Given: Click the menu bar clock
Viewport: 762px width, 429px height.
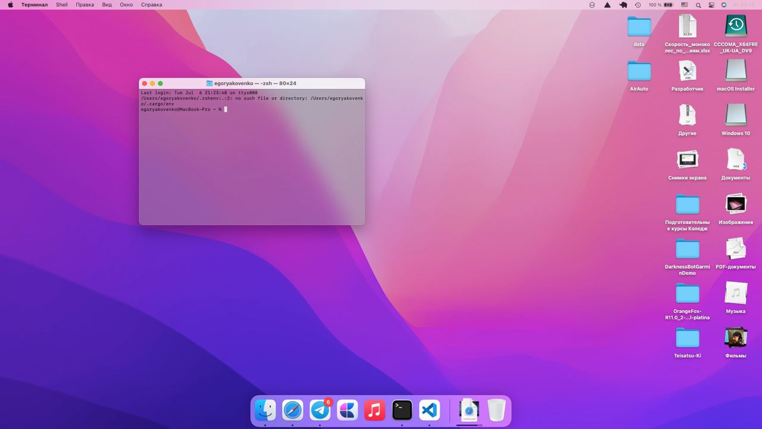Looking at the screenshot, I should [x=744, y=5].
